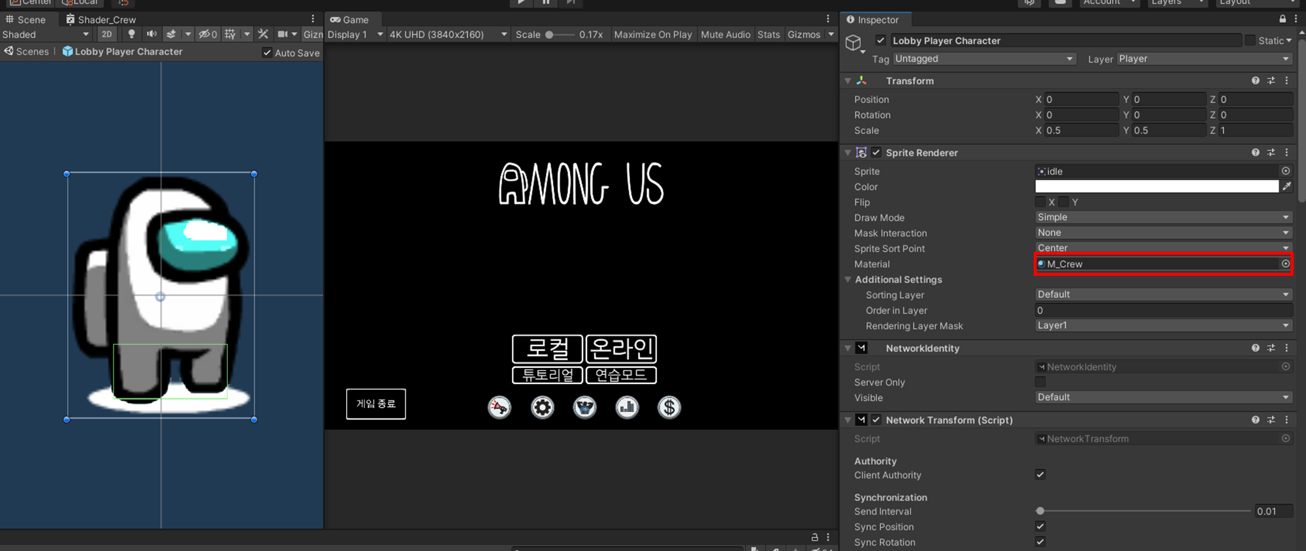Uncheck the Sync Position checkbox
1306x551 pixels.
[1040, 526]
